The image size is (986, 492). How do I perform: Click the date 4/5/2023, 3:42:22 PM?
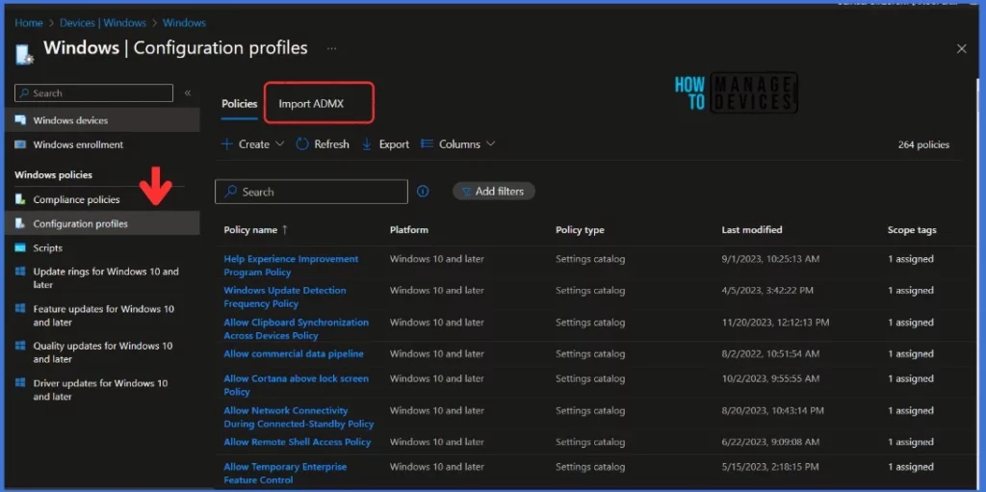[x=767, y=290]
